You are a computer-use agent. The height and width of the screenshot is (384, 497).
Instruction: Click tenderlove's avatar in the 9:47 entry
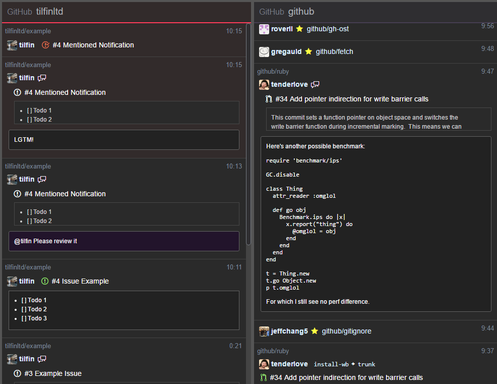264,85
